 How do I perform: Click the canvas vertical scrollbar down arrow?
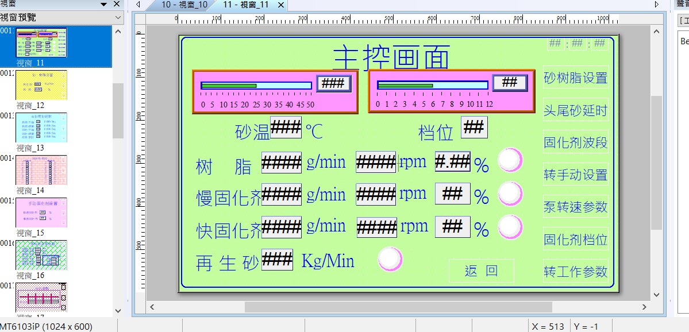[657, 295]
